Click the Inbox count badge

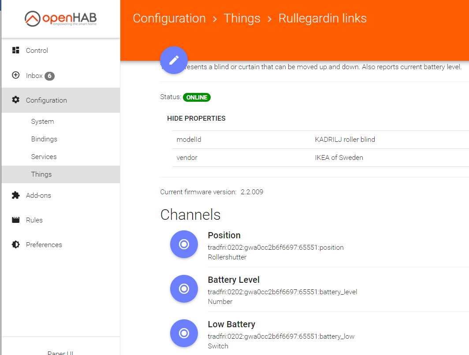[x=49, y=76]
